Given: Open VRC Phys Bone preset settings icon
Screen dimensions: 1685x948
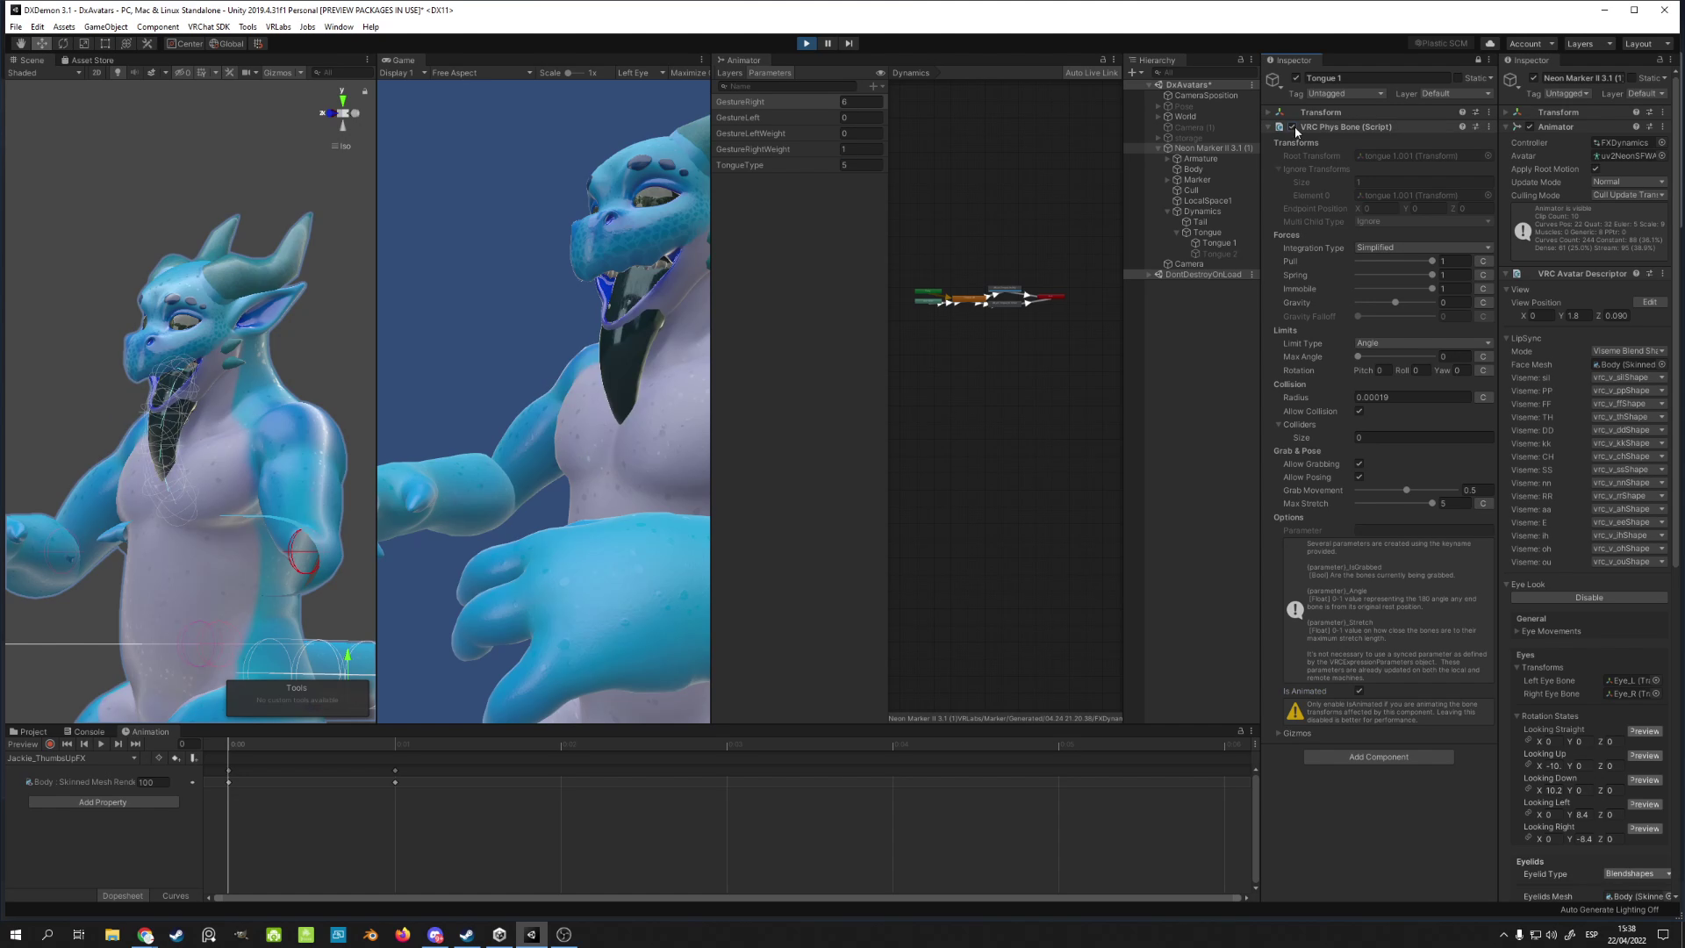Looking at the screenshot, I should click(1475, 127).
